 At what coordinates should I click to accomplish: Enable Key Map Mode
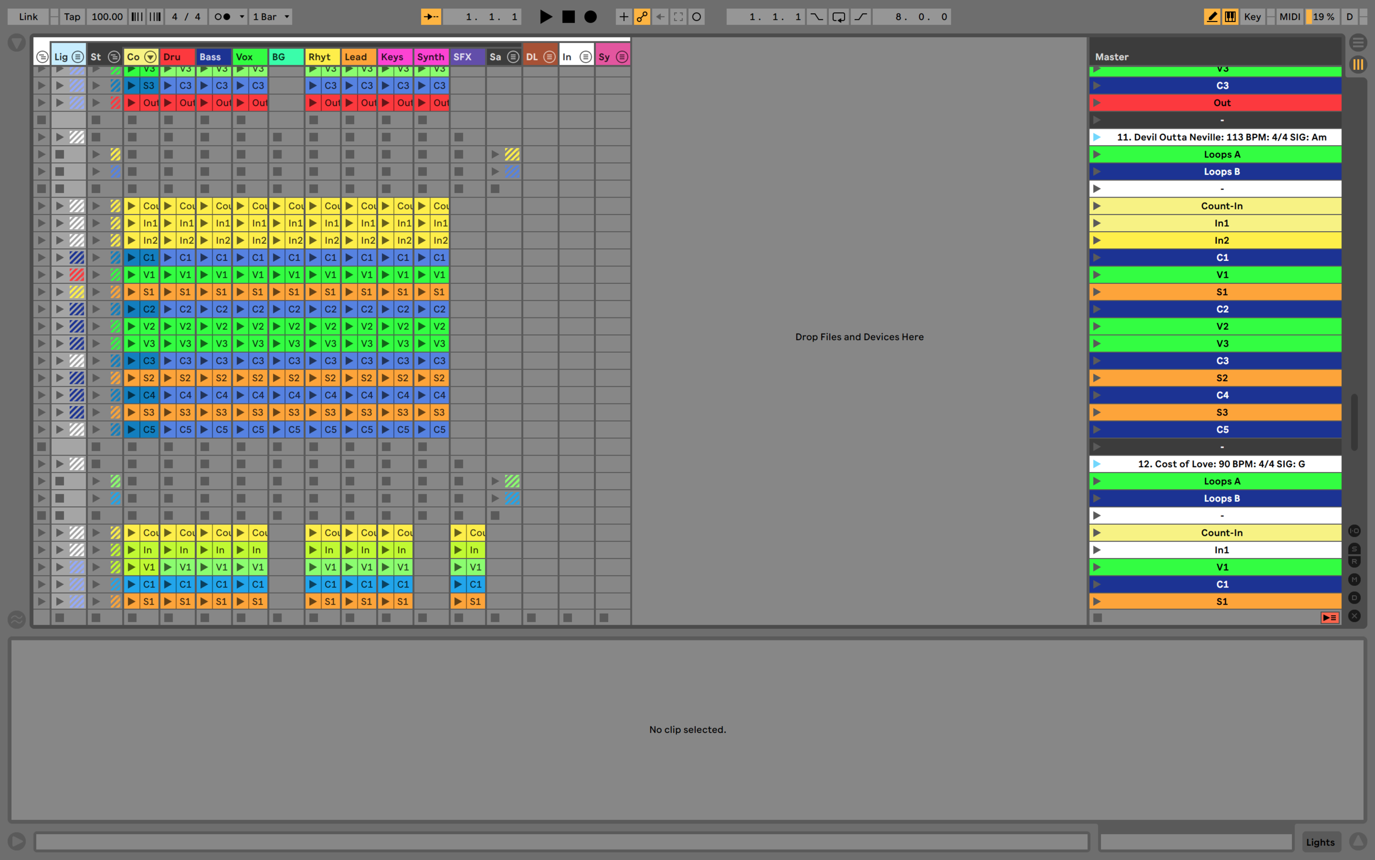pyautogui.click(x=1252, y=17)
